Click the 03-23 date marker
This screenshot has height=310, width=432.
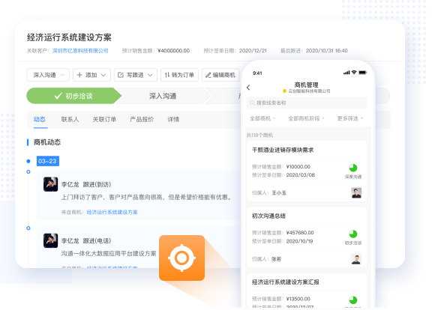point(48,161)
